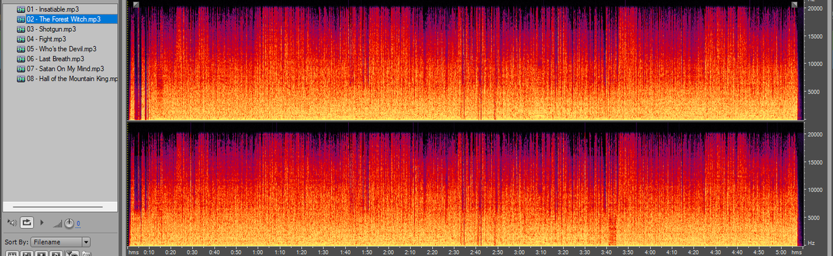Click the waveform icon beside 04 - Fight.mp3
The height and width of the screenshot is (256, 833).
[21, 39]
